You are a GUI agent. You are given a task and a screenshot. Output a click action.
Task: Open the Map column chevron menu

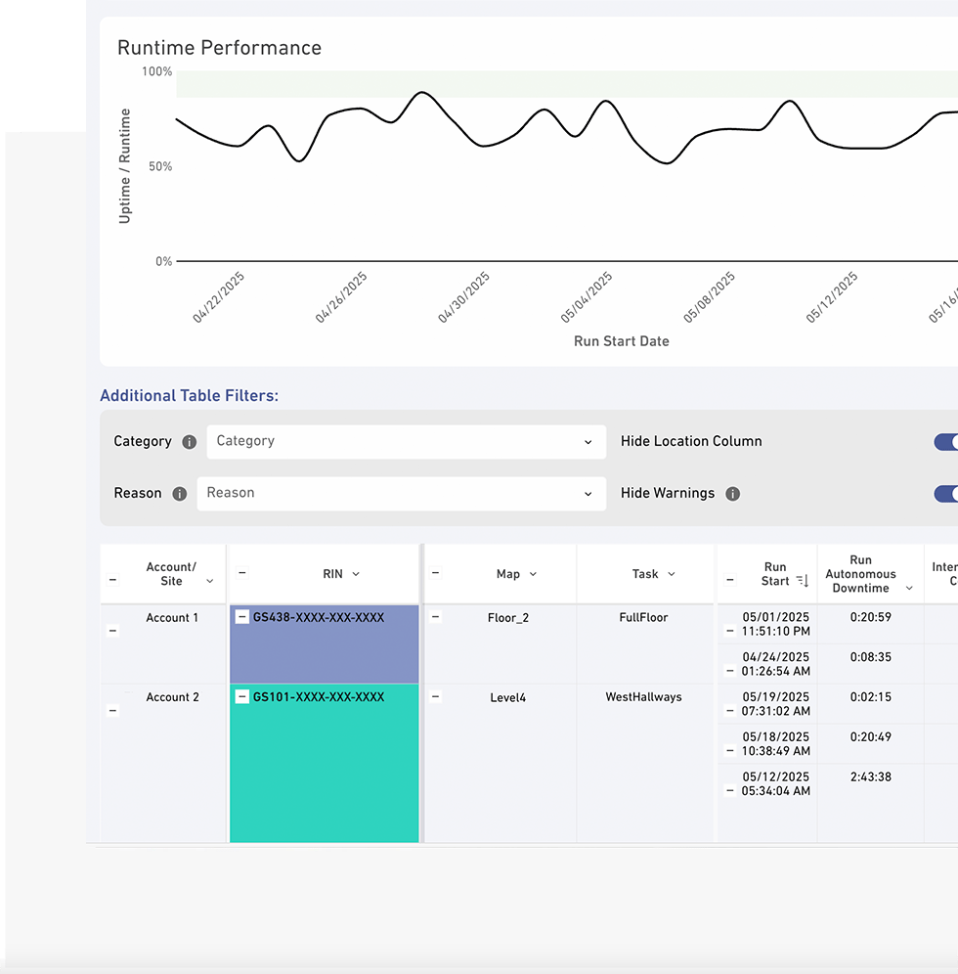[x=533, y=574]
